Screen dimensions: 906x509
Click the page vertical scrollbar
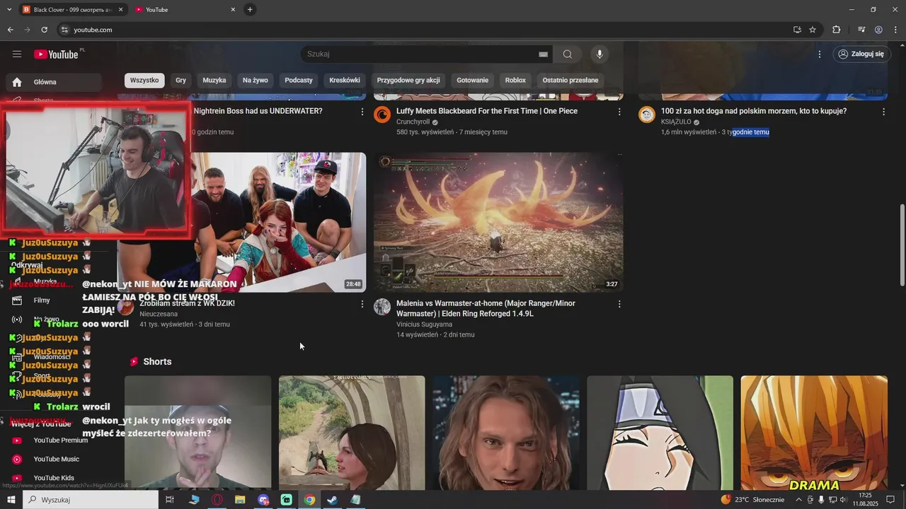point(901,244)
